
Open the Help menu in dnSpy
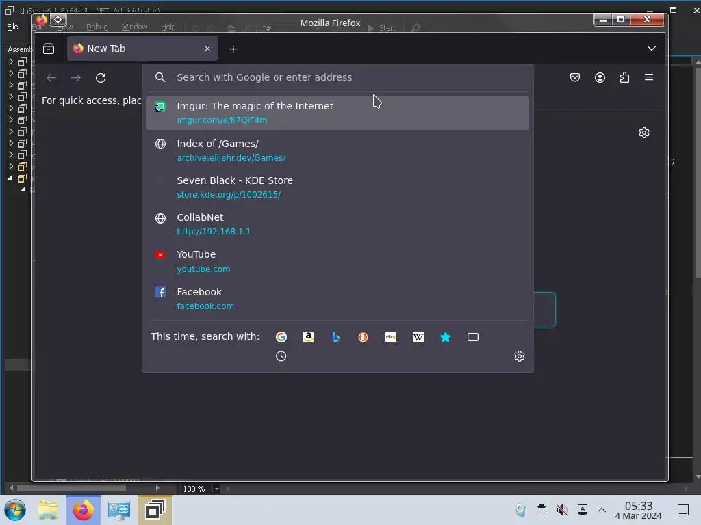[x=168, y=27]
